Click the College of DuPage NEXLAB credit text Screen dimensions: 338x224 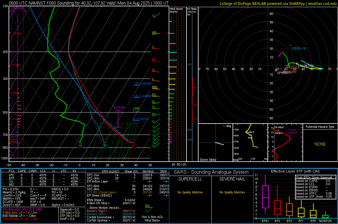(278, 3)
